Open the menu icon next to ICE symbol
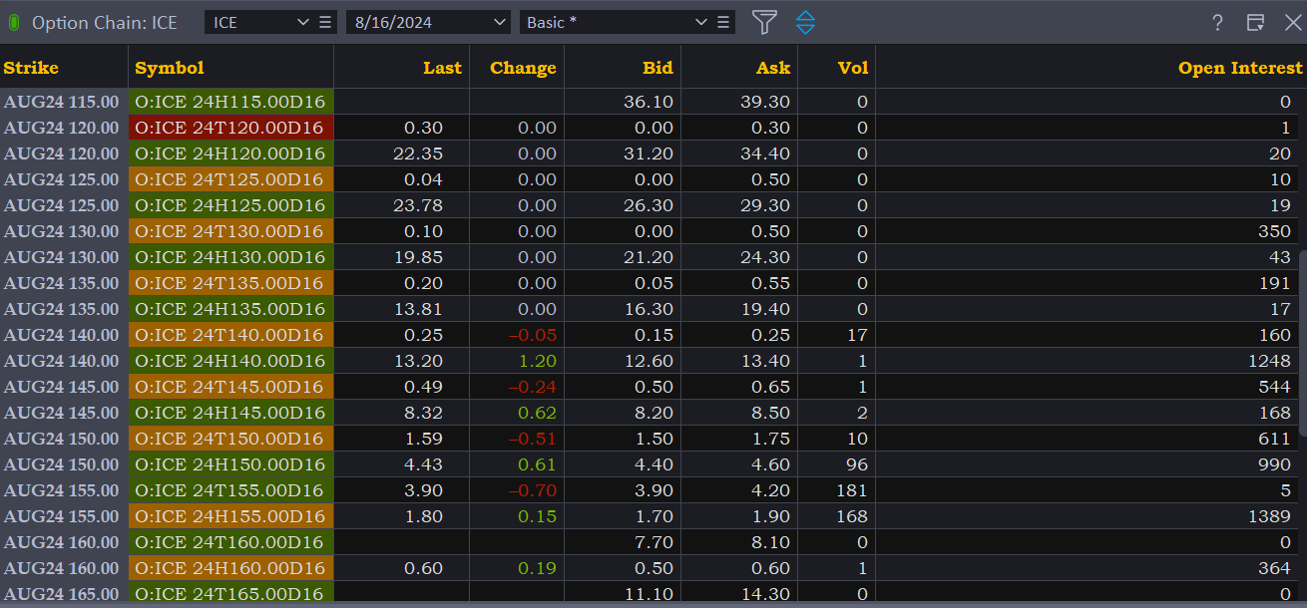This screenshot has width=1307, height=608. [x=326, y=22]
